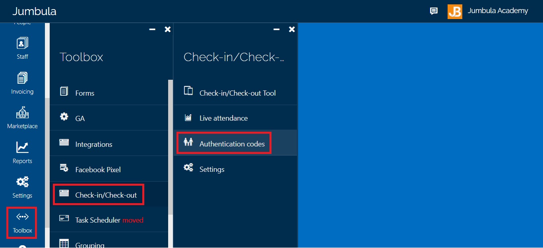Click the Marketplace label in sidebar

pyautogui.click(x=22, y=126)
